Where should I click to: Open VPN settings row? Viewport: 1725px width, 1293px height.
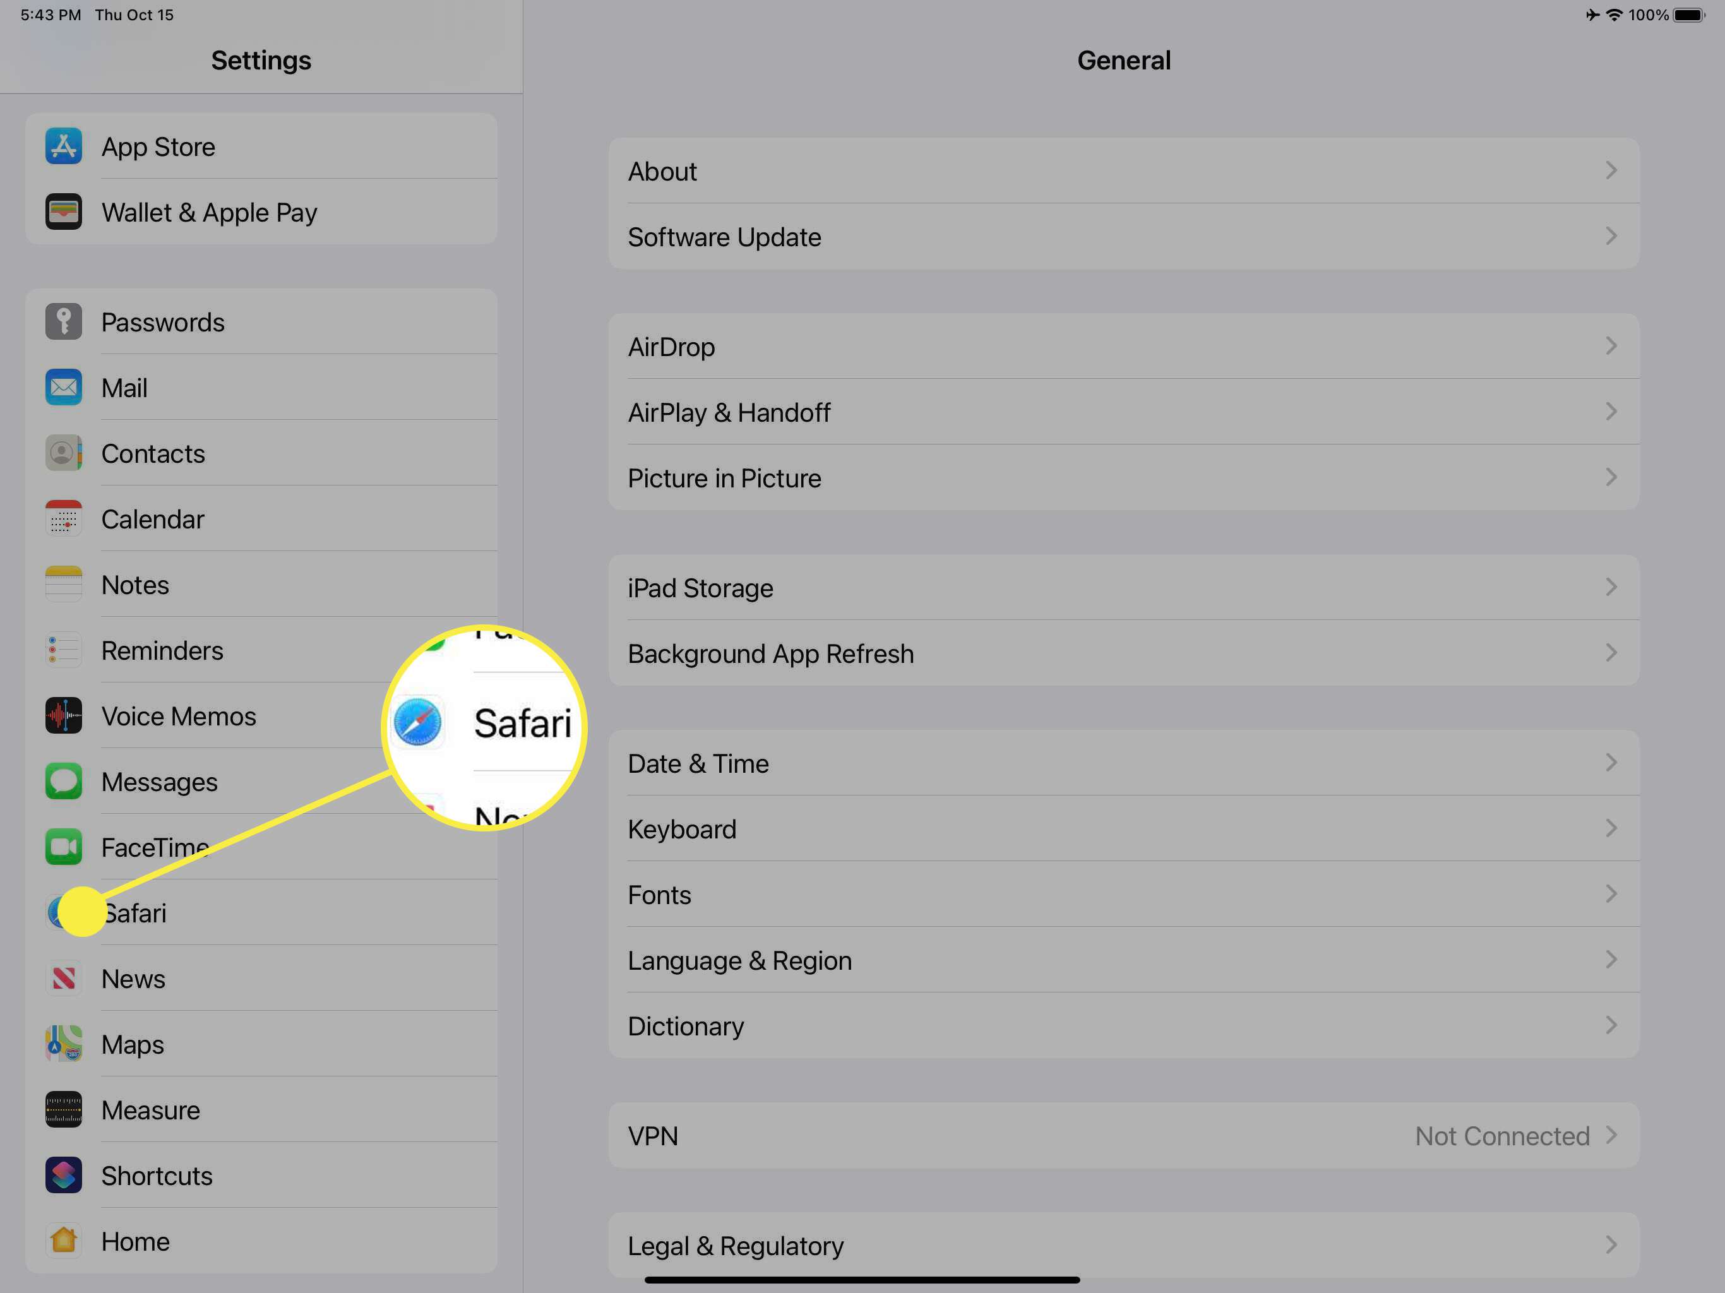(x=1124, y=1135)
